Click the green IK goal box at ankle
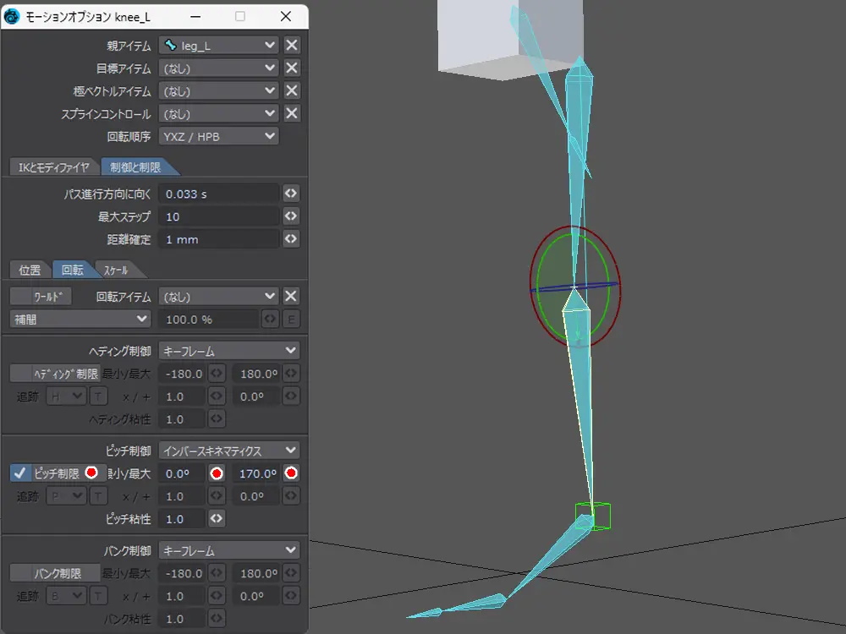This screenshot has width=846, height=634. [591, 516]
